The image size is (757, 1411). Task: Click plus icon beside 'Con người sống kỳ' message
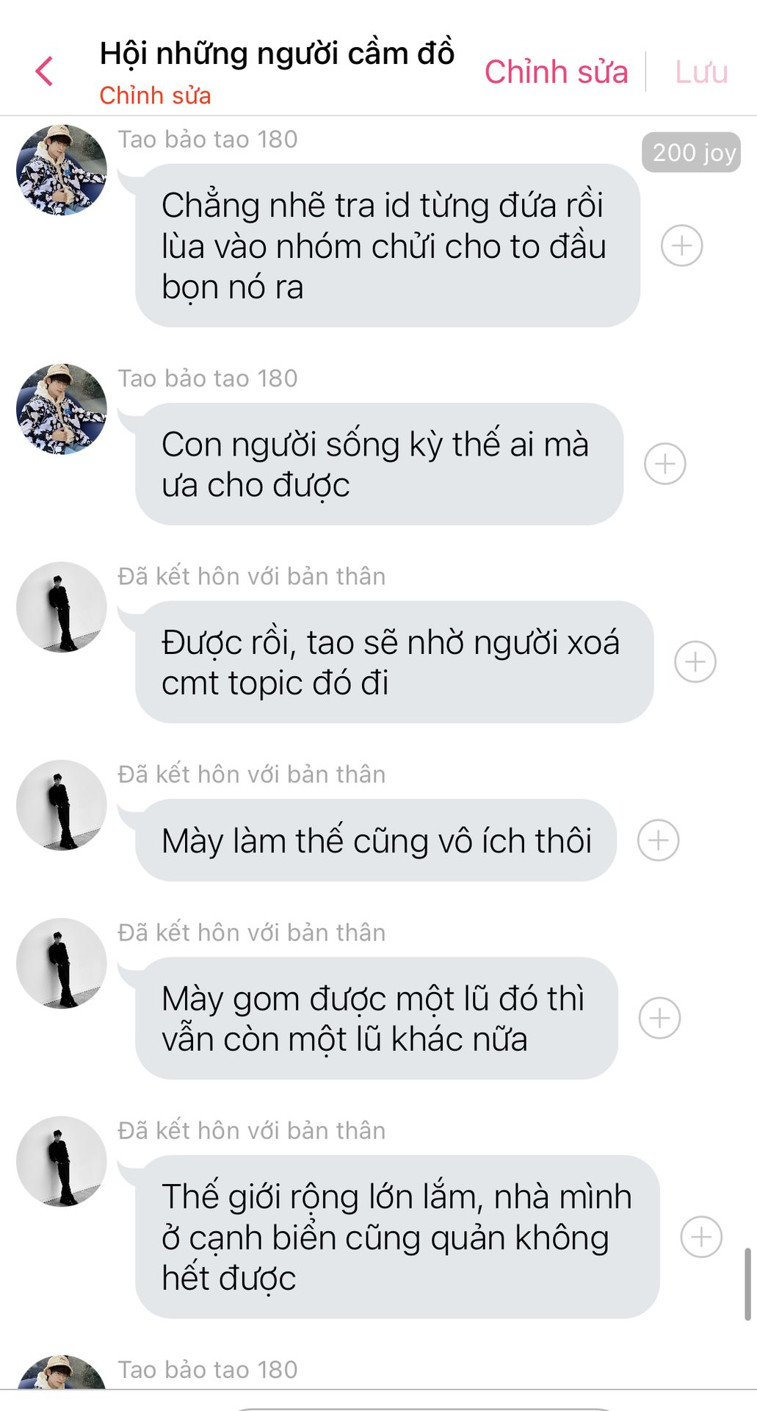click(664, 464)
